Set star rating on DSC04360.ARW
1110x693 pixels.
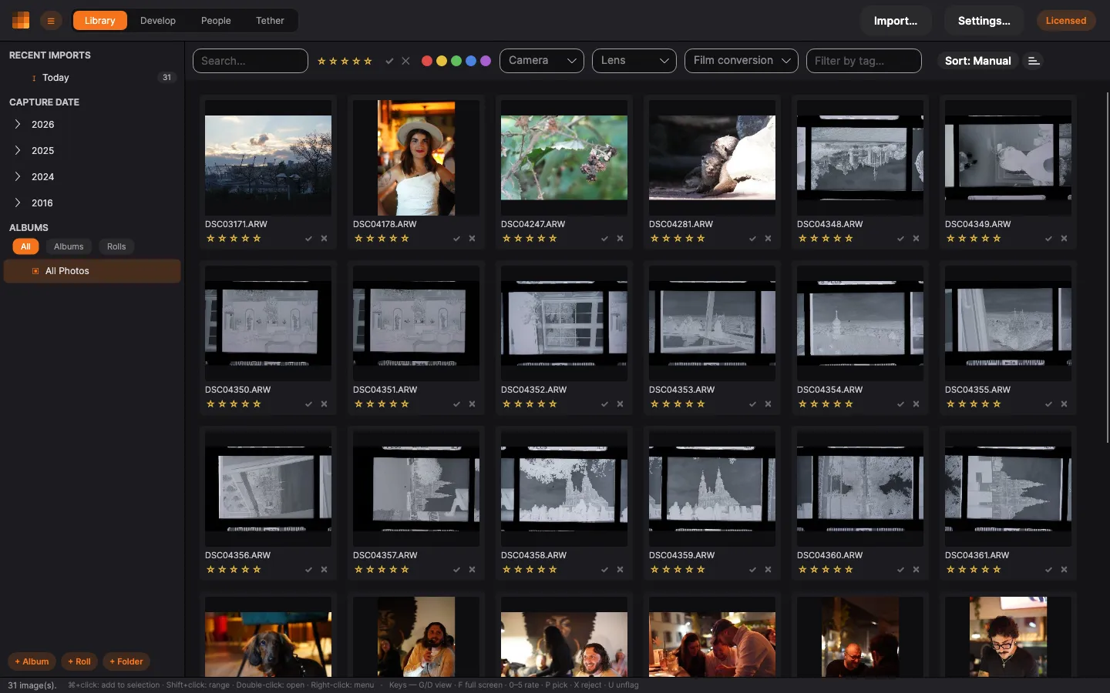[826, 570]
